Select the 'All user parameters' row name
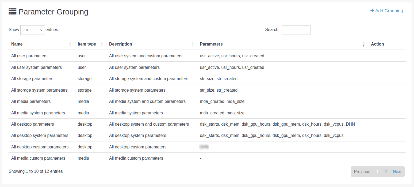 tap(29, 56)
